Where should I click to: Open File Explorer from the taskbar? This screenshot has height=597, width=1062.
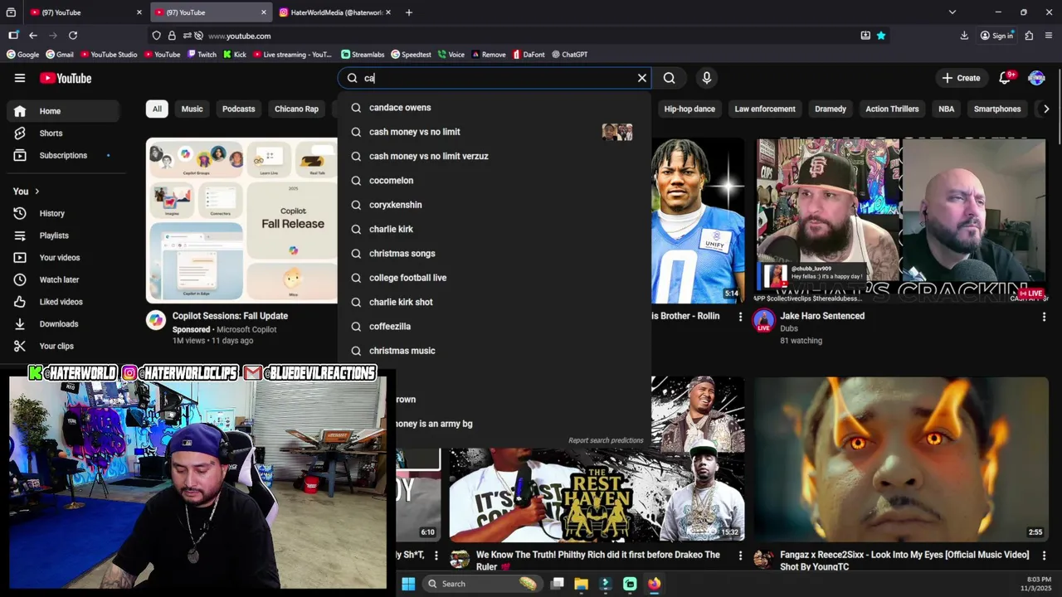coord(581,584)
